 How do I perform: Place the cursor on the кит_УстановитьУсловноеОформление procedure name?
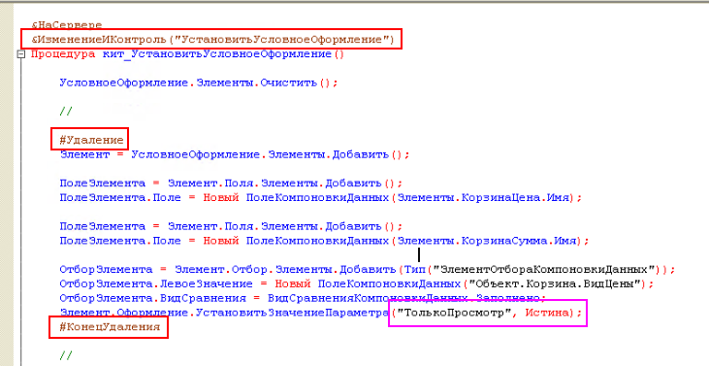217,54
